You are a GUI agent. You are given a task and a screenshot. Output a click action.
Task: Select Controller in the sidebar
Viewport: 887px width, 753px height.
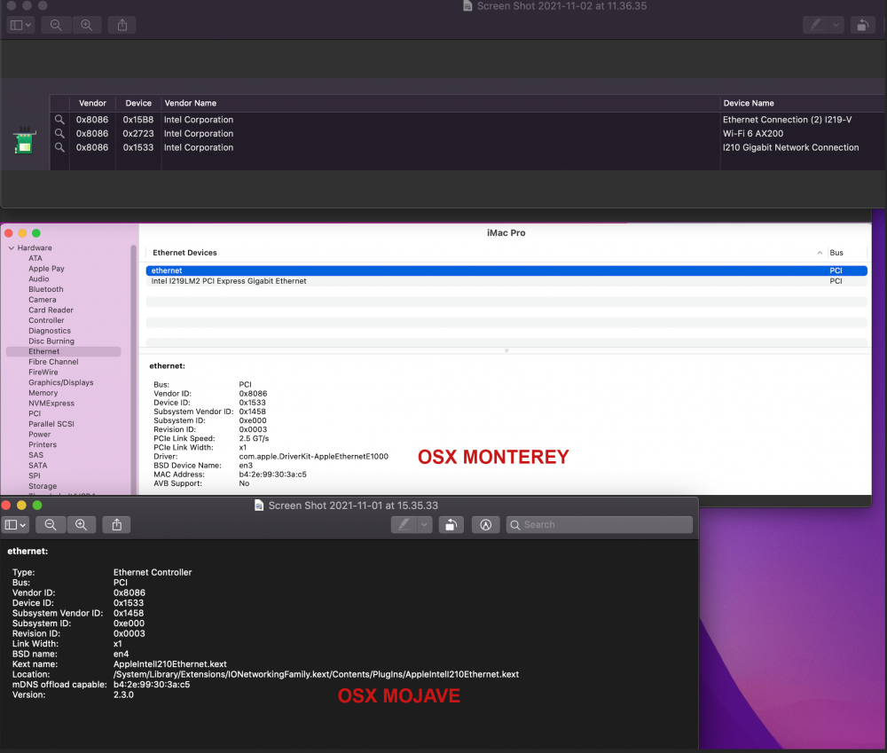click(x=46, y=320)
